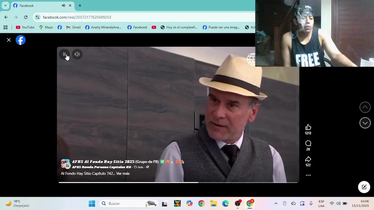Open Windows Start menu
The width and height of the screenshot is (374, 210).
coord(92,204)
